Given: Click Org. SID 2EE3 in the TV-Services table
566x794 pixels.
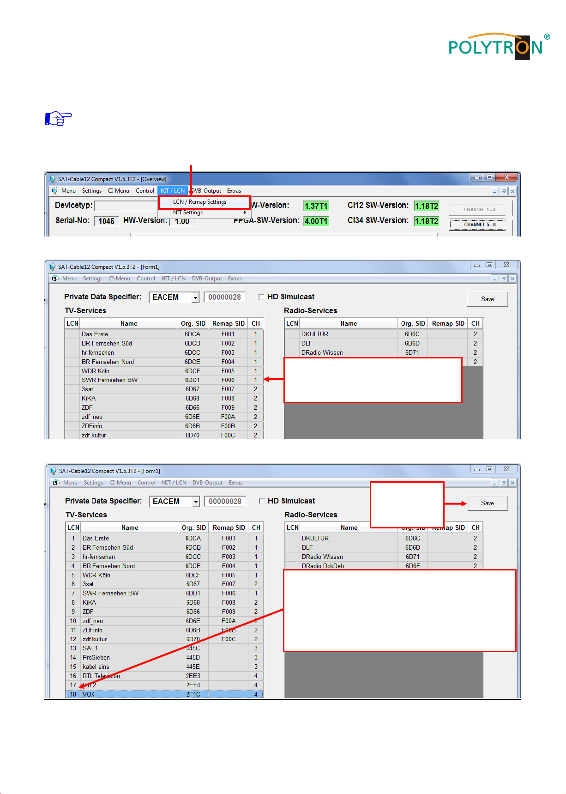Looking at the screenshot, I should pos(193,676).
